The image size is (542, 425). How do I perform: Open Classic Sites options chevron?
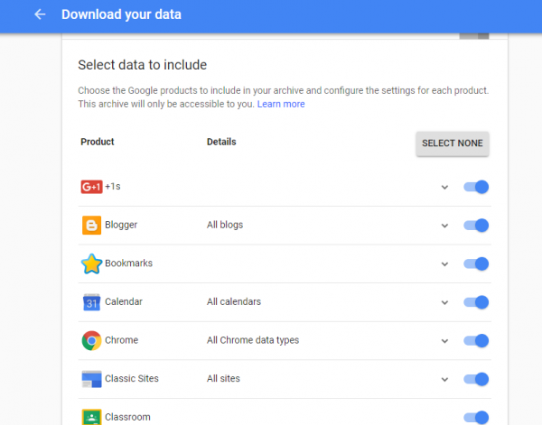(x=444, y=379)
